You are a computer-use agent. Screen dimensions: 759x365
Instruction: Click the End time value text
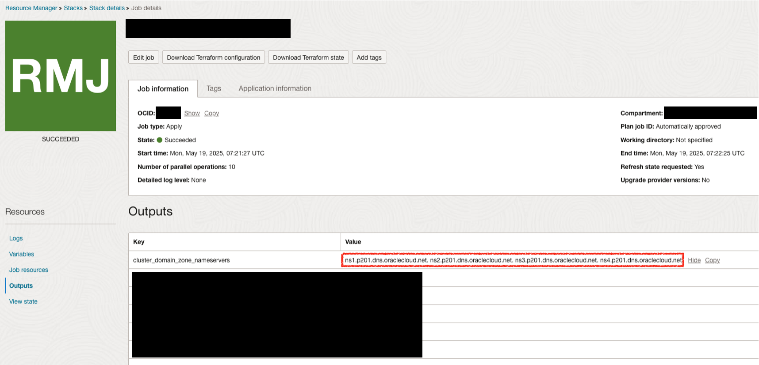(x=697, y=153)
